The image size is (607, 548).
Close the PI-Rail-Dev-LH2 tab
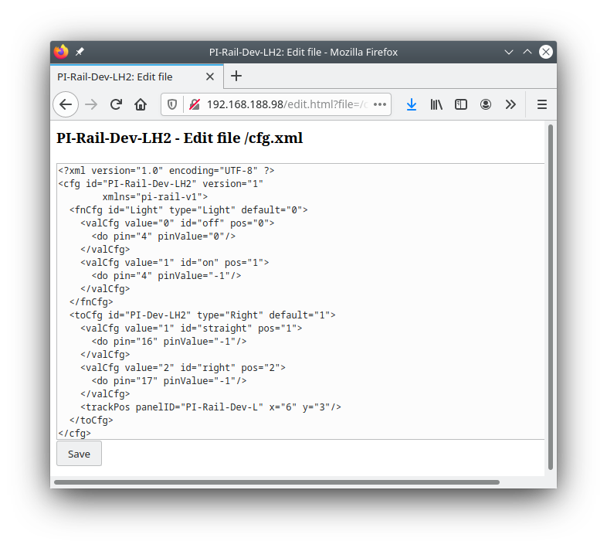(210, 77)
